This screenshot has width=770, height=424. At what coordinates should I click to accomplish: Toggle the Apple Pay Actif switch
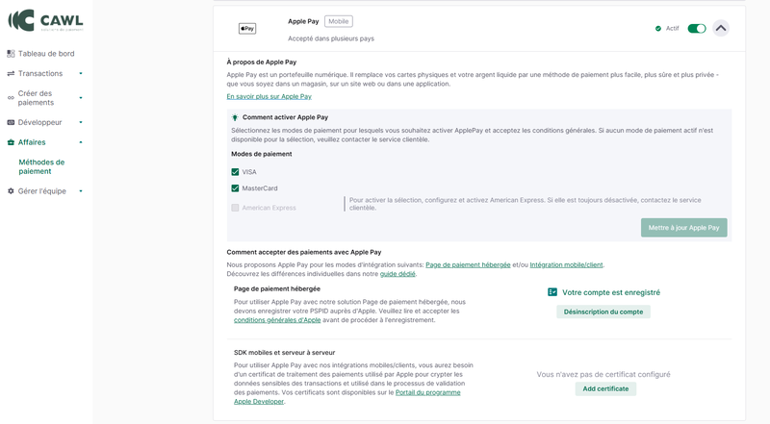tap(696, 29)
